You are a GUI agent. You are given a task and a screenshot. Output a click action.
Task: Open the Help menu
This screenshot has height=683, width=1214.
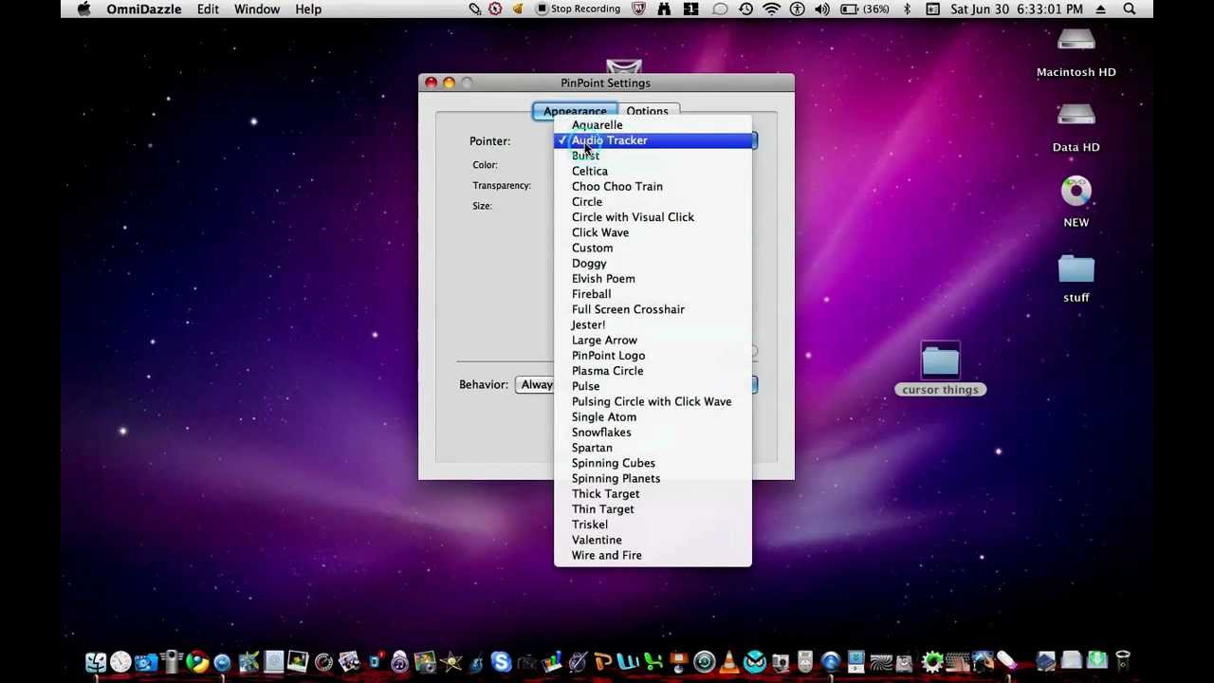coord(308,9)
